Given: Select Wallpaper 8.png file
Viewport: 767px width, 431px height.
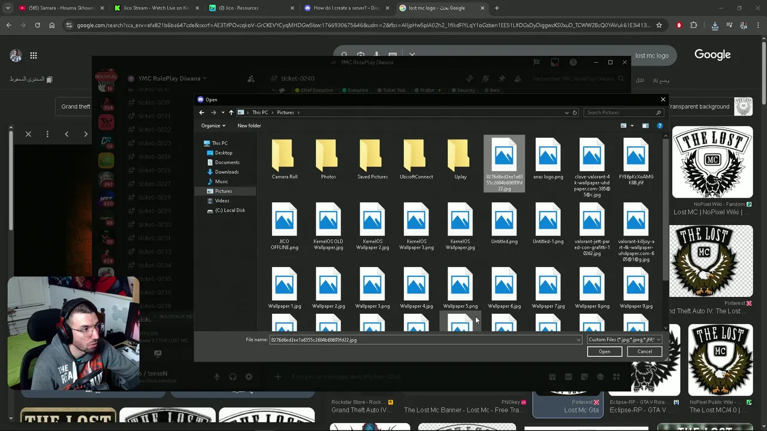Looking at the screenshot, I should 591,289.
